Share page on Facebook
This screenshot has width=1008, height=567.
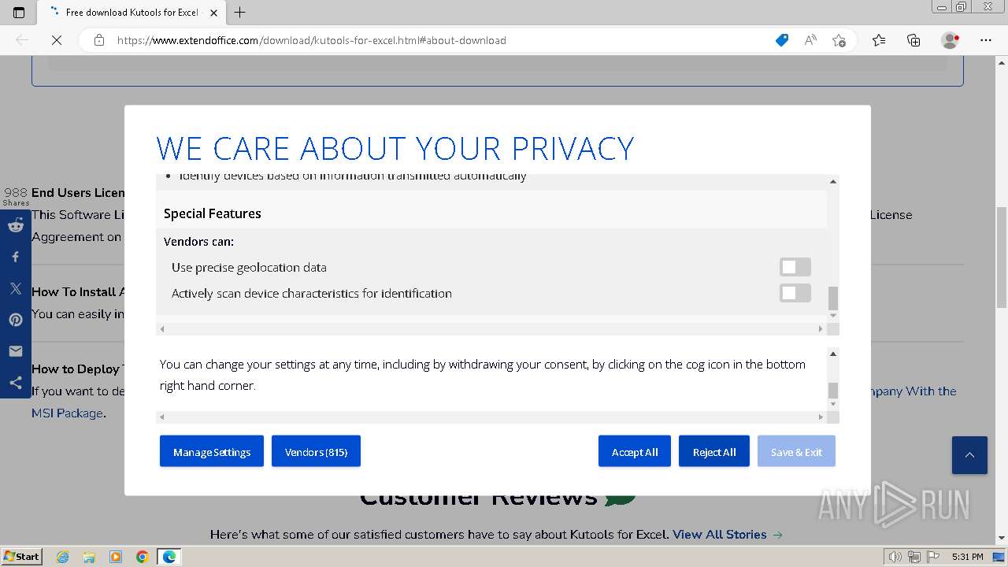point(16,257)
